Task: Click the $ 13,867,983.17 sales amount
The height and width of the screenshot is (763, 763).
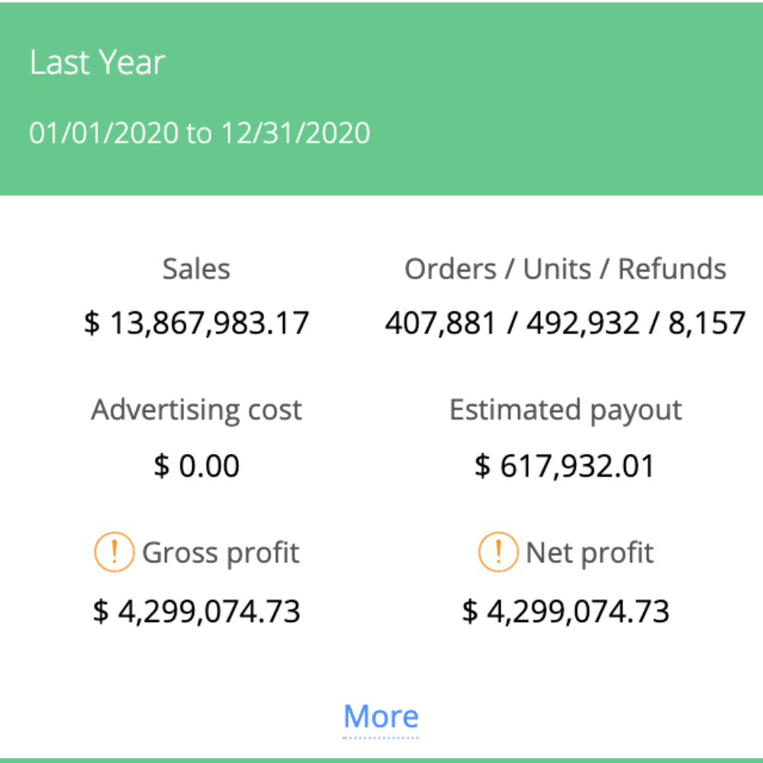Action: (196, 323)
